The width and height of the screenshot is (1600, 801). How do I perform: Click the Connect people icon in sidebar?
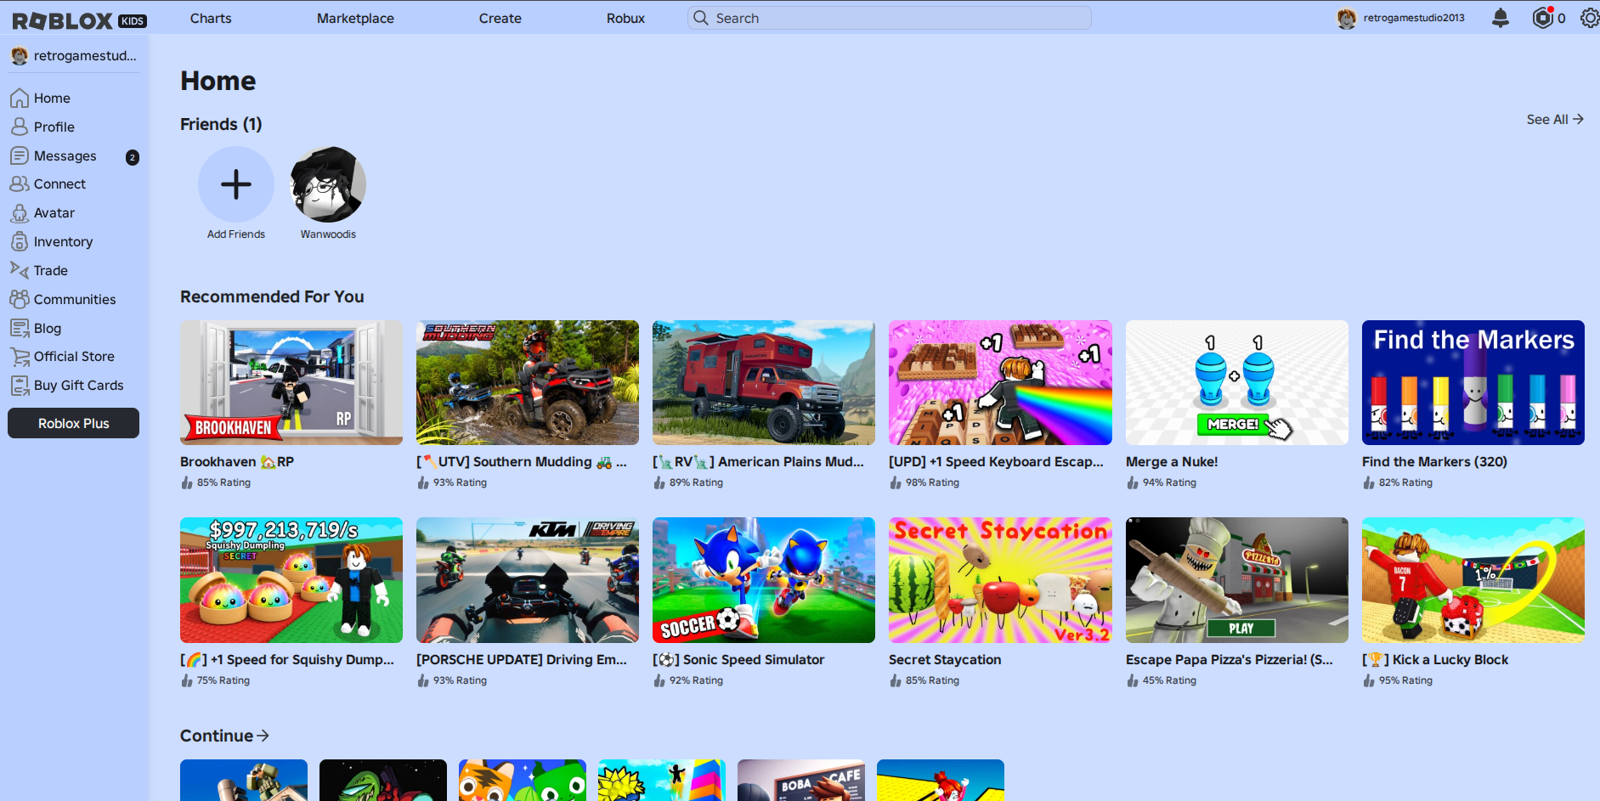(20, 183)
